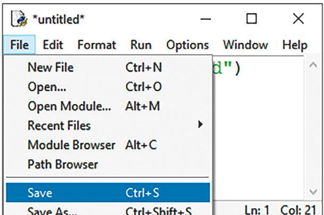Open the File menu
324x215 pixels.
pos(19,45)
